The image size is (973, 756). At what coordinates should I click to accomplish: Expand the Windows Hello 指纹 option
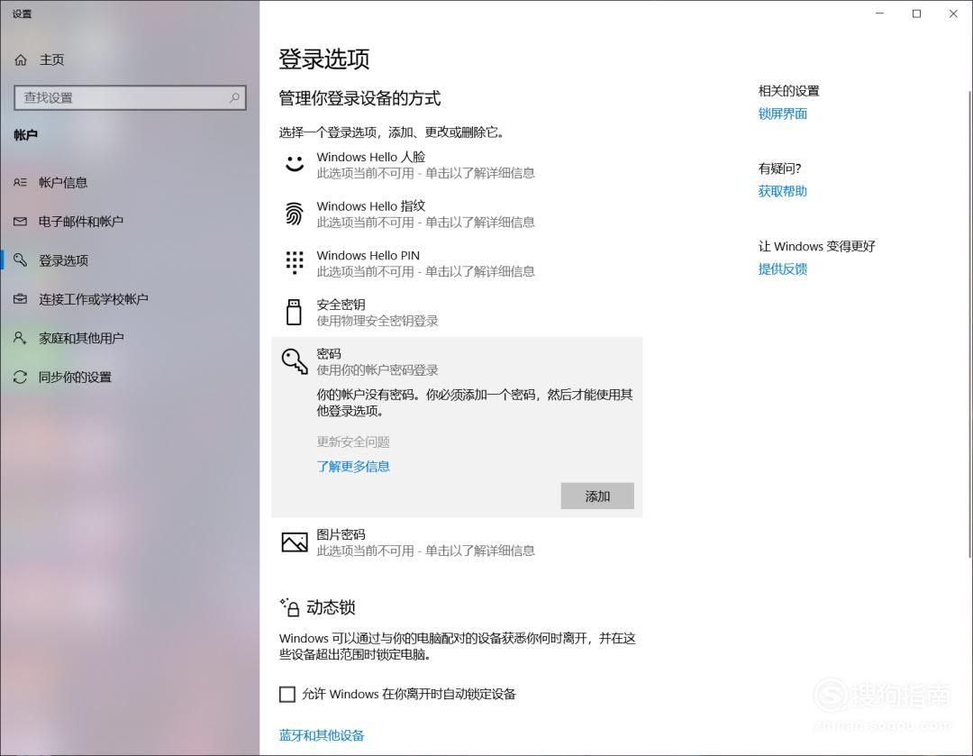click(x=457, y=214)
